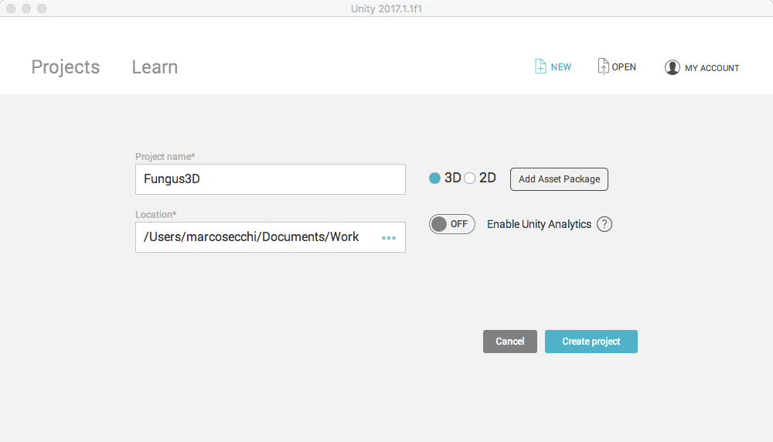The height and width of the screenshot is (442, 773).
Task: Click the Add Asset Package button
Action: click(559, 178)
